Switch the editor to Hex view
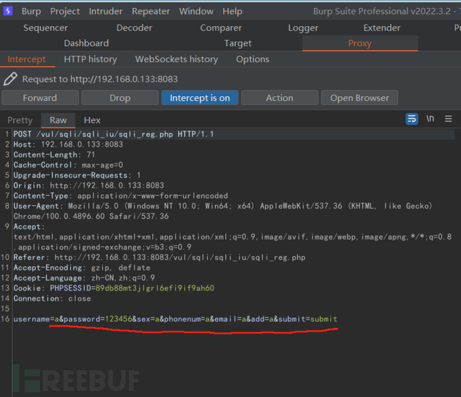Image resolution: width=461 pixels, height=397 pixels. (92, 120)
